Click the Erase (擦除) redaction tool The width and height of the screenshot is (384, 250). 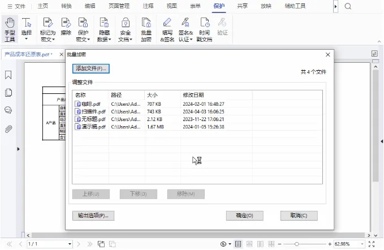point(66,29)
